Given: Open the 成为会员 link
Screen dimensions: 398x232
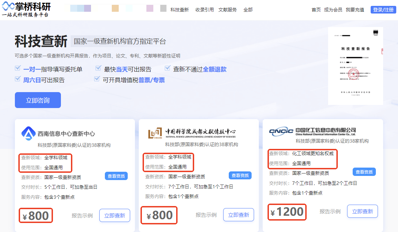Looking at the screenshot, I should tap(333, 10).
